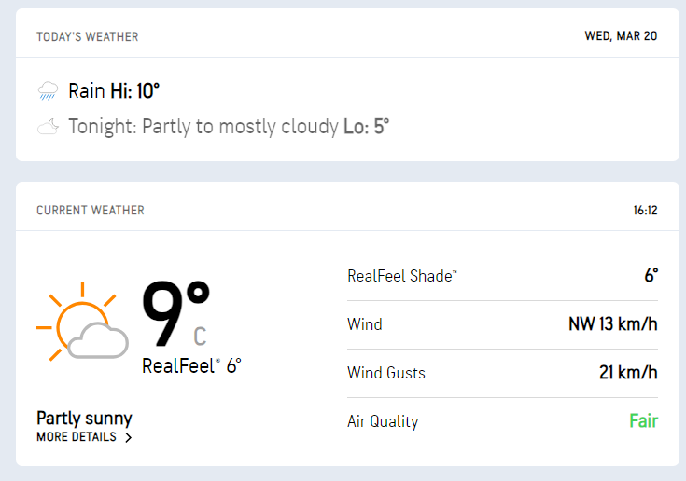The height and width of the screenshot is (481, 686).
Task: Select Tonight: Partly to mostly cloudy row
Action: point(228,127)
